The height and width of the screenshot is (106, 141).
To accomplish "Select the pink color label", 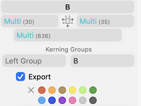I will 72,100.
